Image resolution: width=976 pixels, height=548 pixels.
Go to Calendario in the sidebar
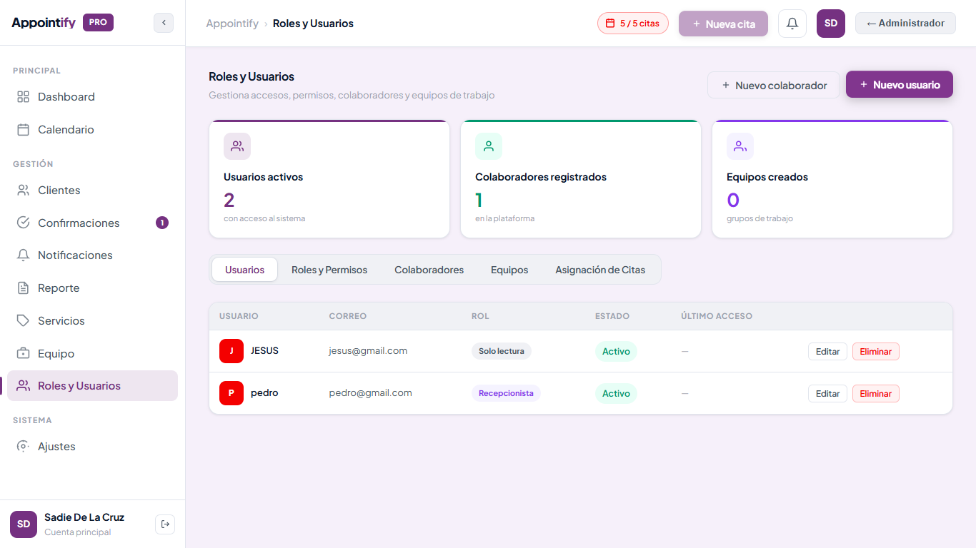click(92, 129)
